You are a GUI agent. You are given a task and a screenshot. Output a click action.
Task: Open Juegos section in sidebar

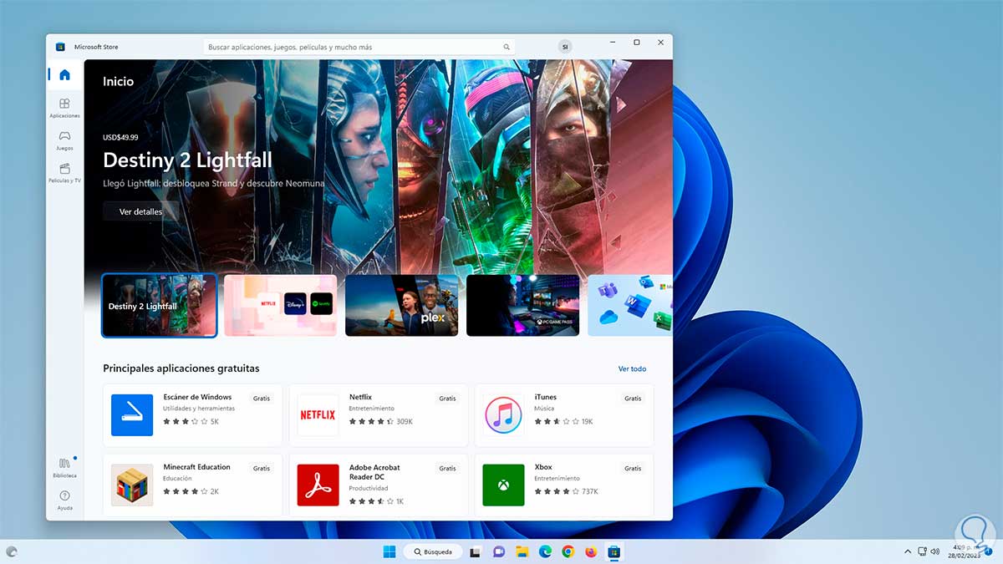point(64,140)
